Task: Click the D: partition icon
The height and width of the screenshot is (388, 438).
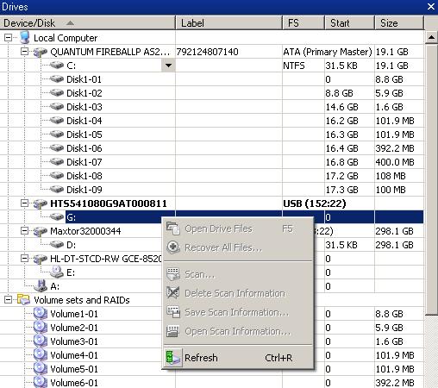Action: (x=57, y=245)
